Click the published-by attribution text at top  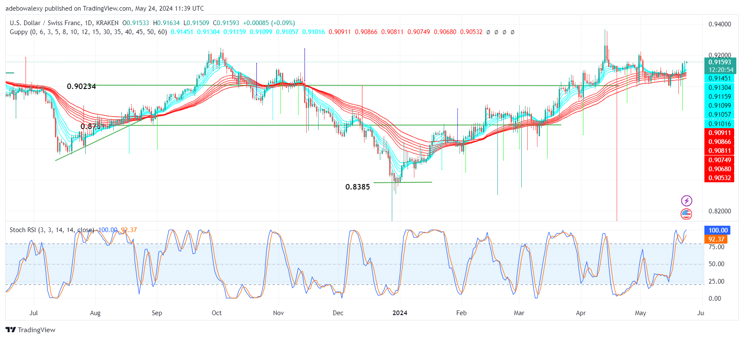coord(105,9)
